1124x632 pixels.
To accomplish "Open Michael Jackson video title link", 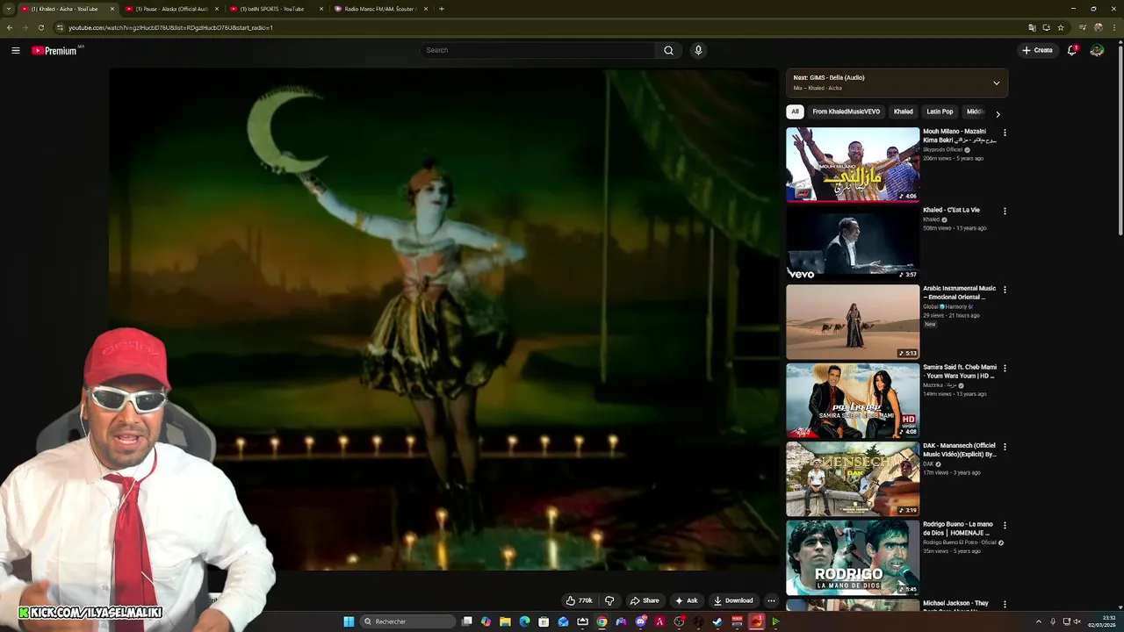I will pos(955,603).
